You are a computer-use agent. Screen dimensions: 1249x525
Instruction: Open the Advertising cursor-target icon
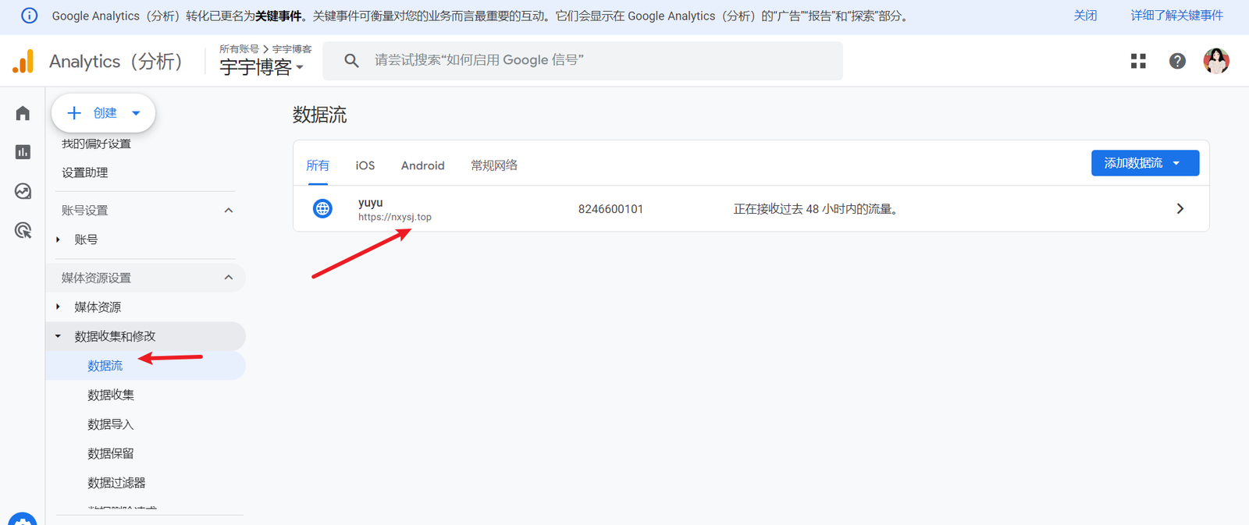pos(23,230)
